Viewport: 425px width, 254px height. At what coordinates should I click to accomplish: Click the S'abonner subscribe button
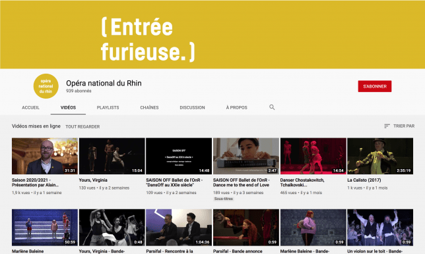tap(375, 86)
